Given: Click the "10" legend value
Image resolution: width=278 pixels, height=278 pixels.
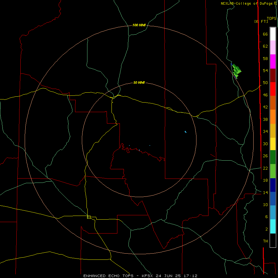Looking at the screenshot, I should (x=265, y=204).
